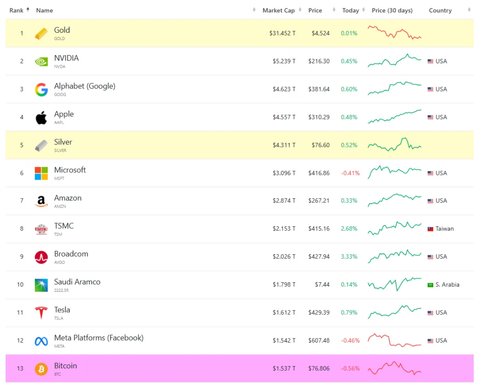478x386 pixels.
Task: Click the Bitcoin logo icon
Action: point(41,369)
